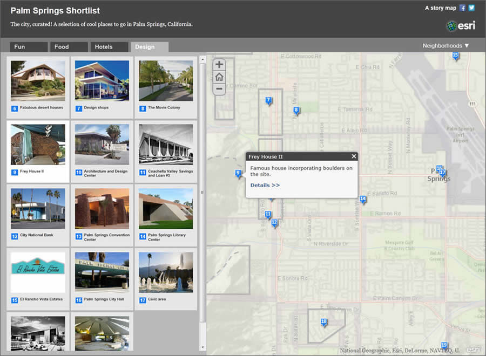
Task: Open the Frey House II thumbnail
Action: [x=38, y=145]
